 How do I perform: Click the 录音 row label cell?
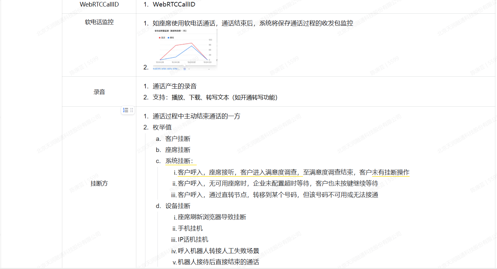pyautogui.click(x=99, y=92)
